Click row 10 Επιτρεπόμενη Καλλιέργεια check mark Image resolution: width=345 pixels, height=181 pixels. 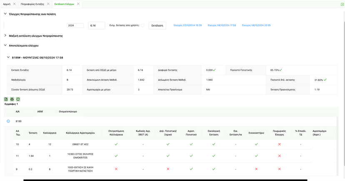click(x=116, y=144)
